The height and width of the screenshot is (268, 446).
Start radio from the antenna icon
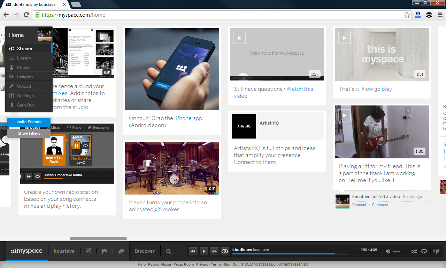pyautogui.click(x=436, y=251)
